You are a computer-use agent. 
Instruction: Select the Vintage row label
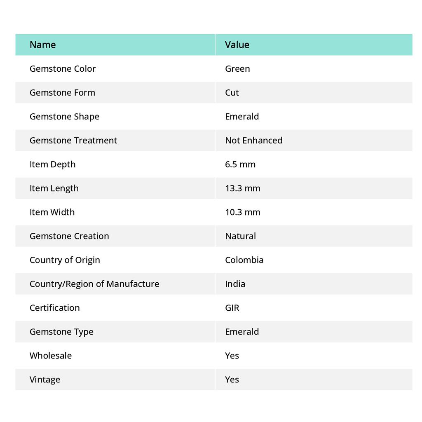pos(45,380)
